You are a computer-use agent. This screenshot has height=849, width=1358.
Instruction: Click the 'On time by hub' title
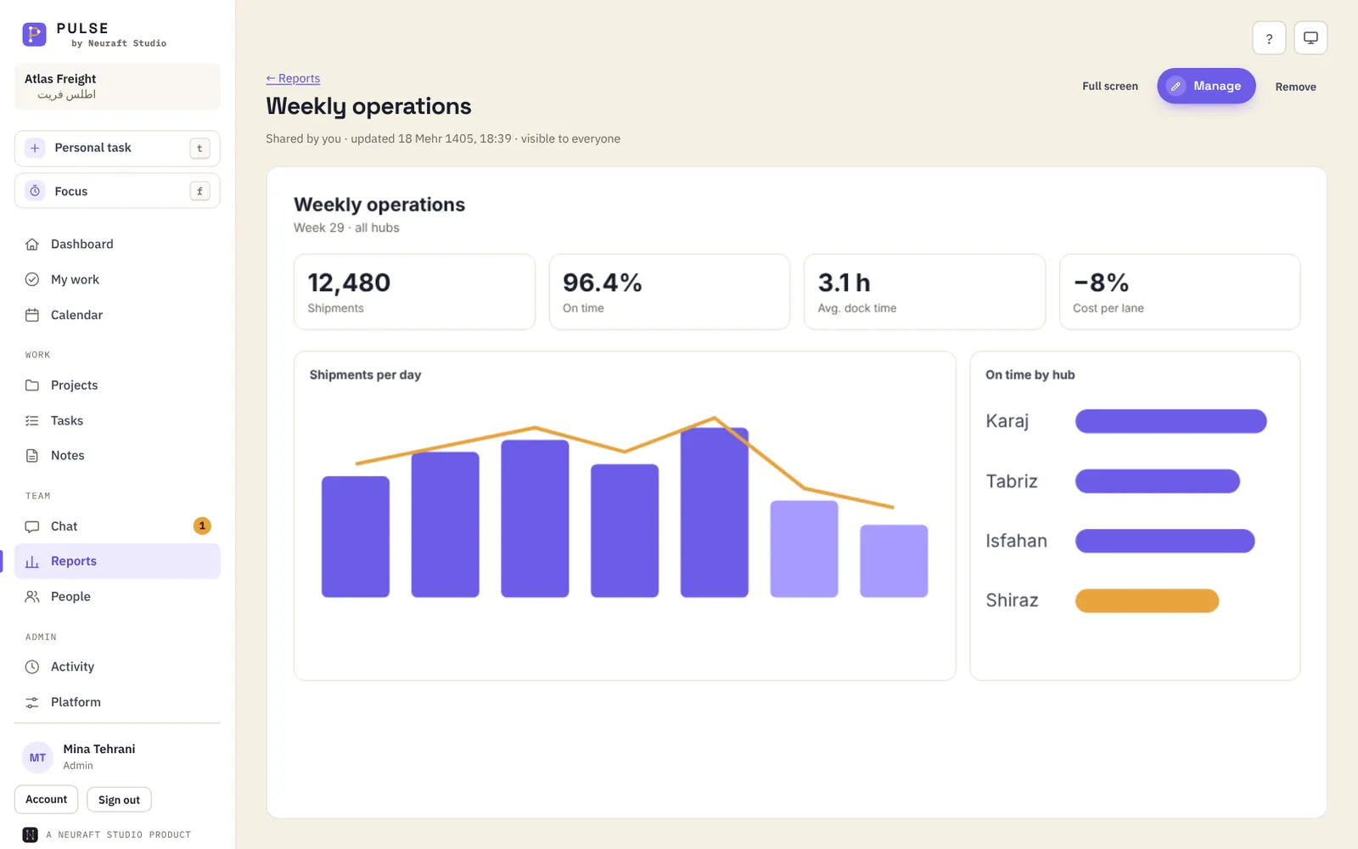coord(1030,375)
